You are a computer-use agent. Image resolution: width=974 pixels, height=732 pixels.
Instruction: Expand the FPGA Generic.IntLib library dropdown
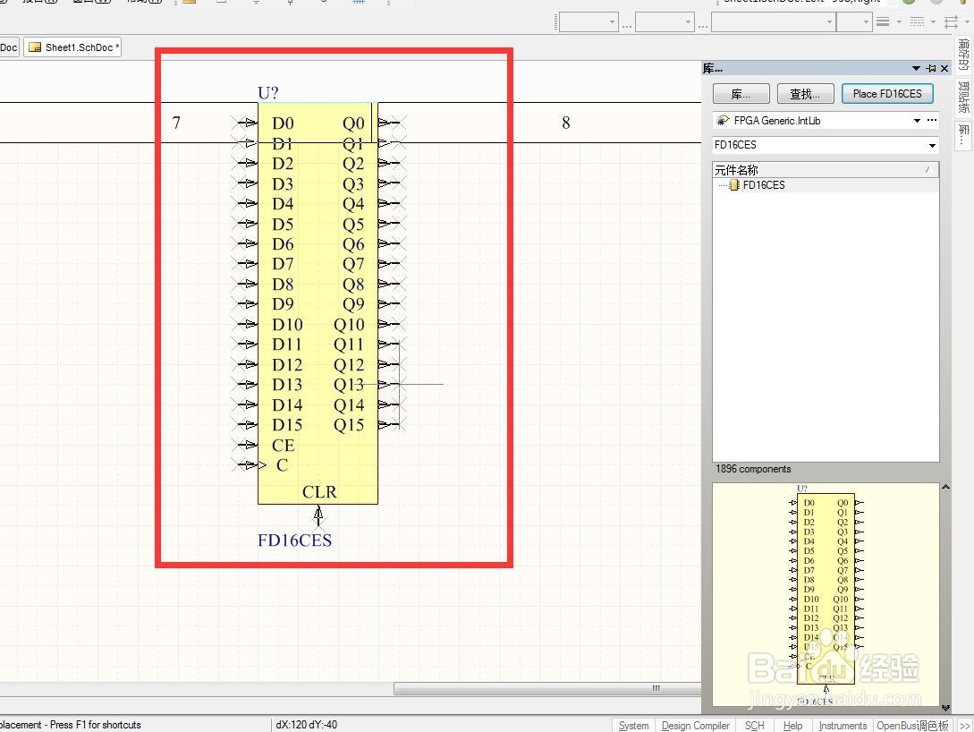pos(917,121)
